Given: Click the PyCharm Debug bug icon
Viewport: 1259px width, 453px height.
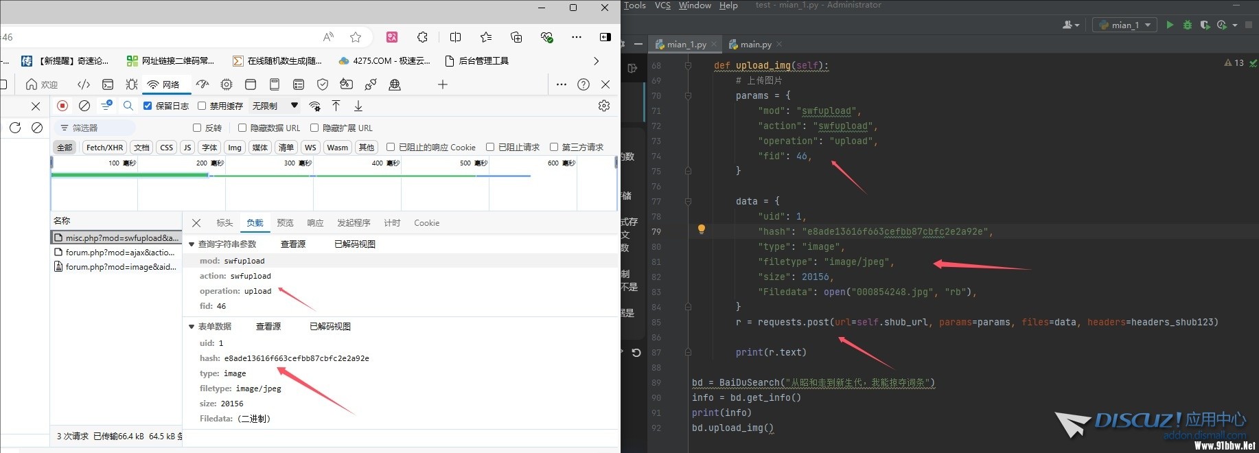Looking at the screenshot, I should [1188, 25].
